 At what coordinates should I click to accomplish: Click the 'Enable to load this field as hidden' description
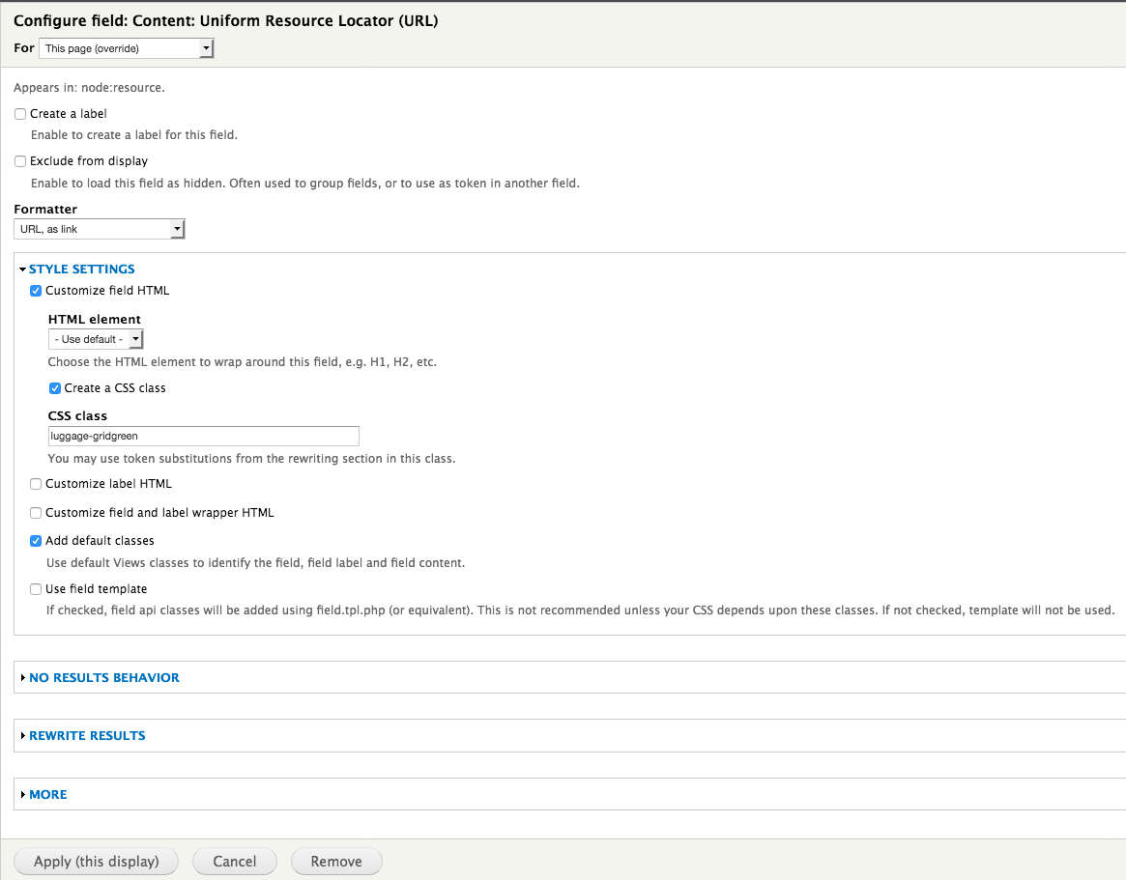305,183
